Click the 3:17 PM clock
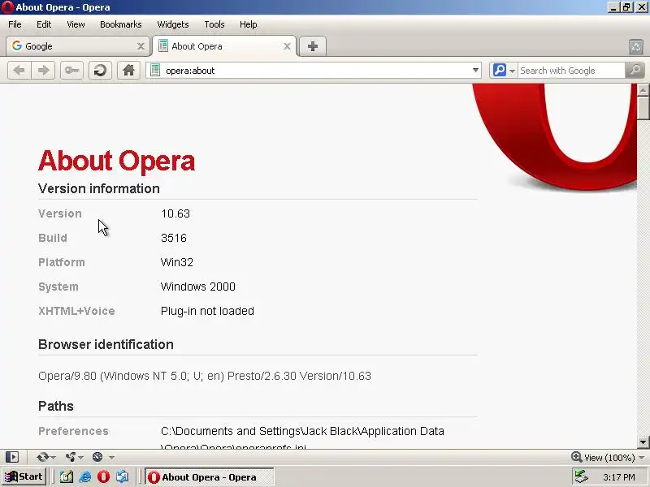 click(619, 477)
